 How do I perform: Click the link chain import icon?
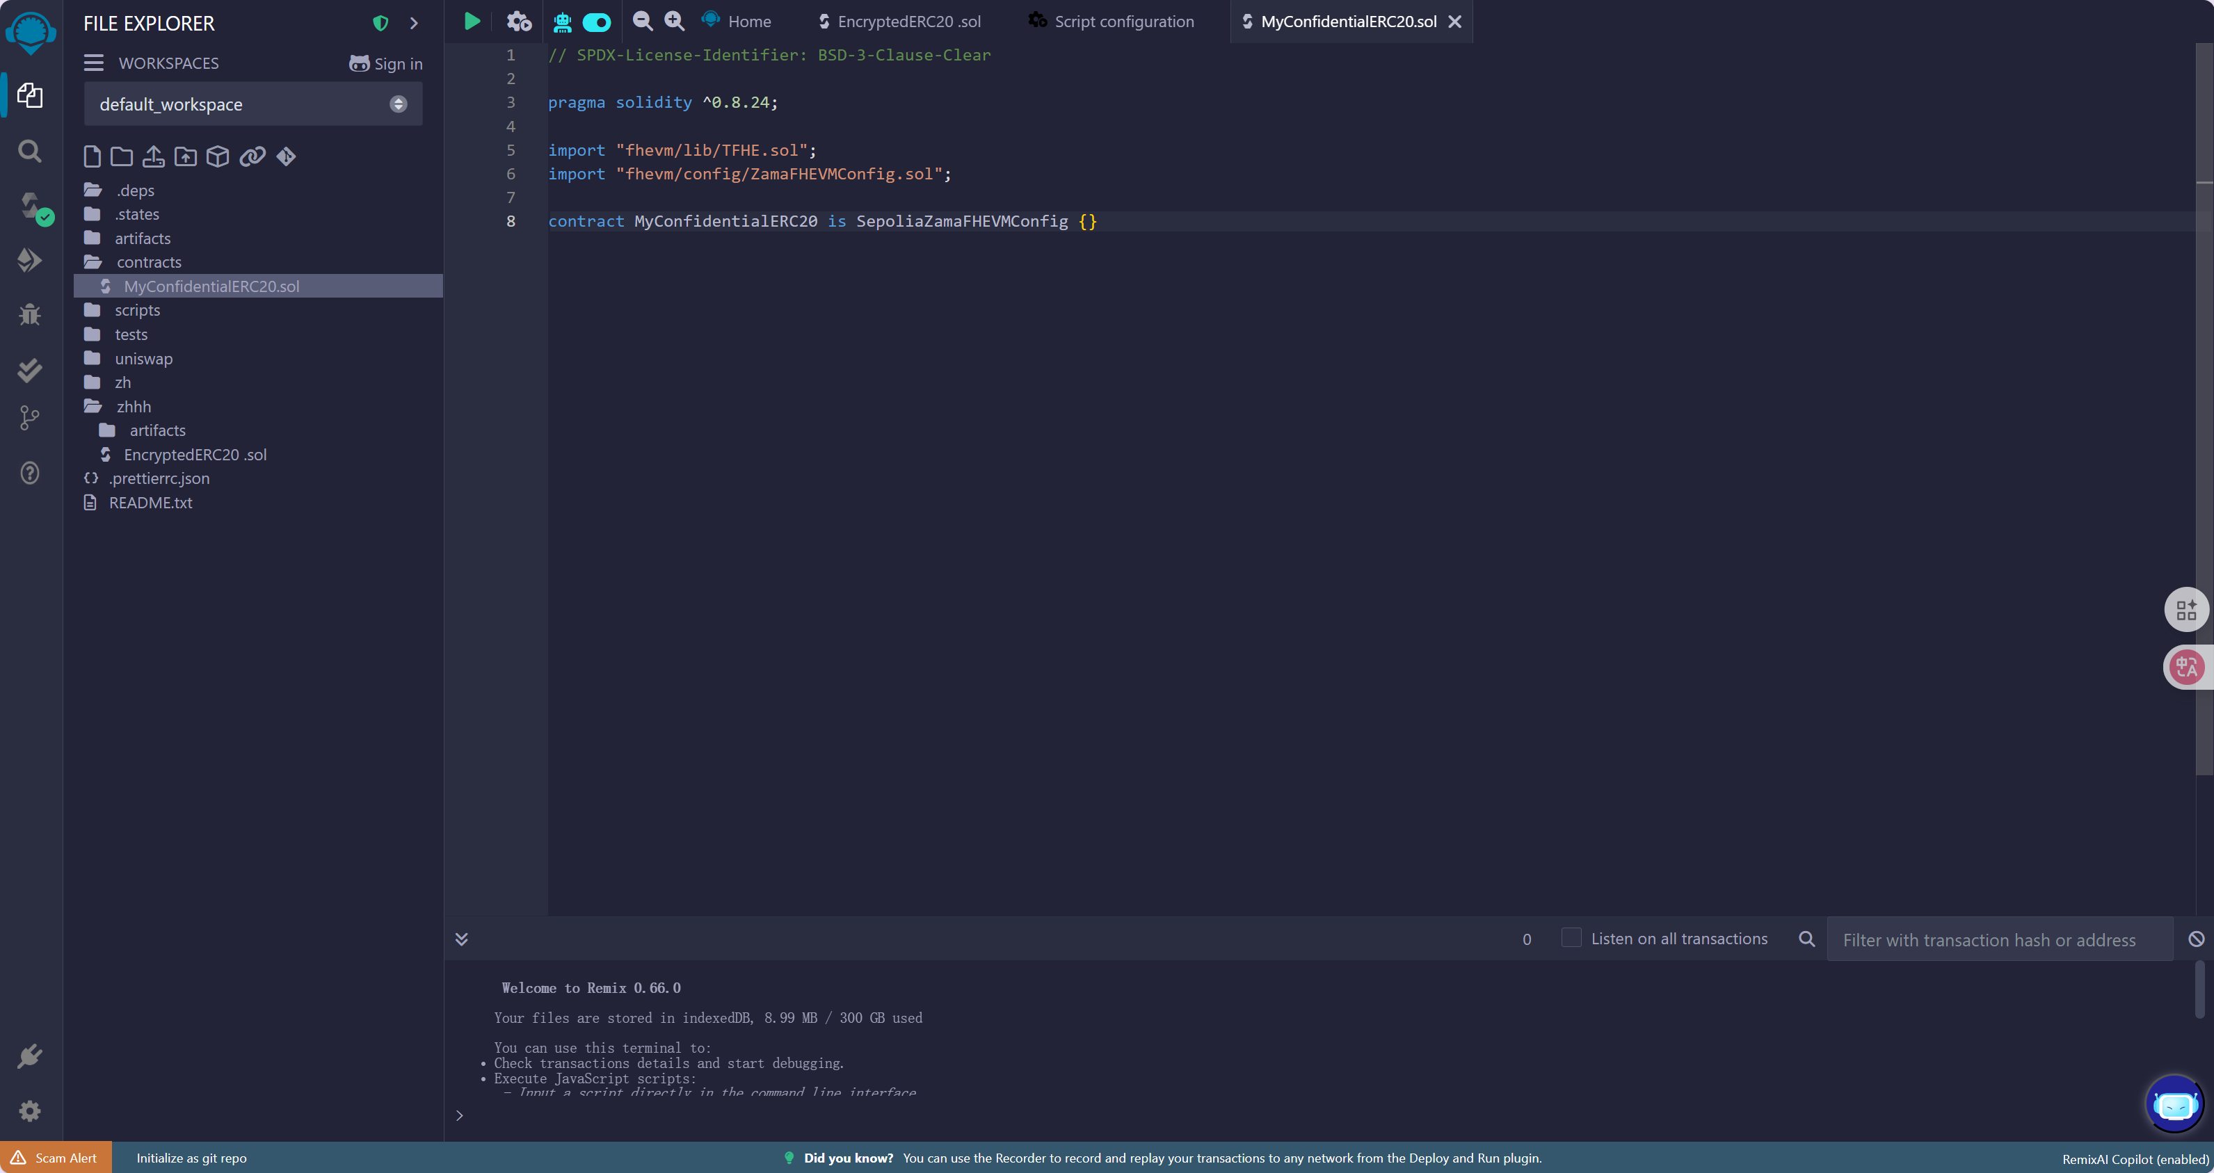(x=252, y=156)
